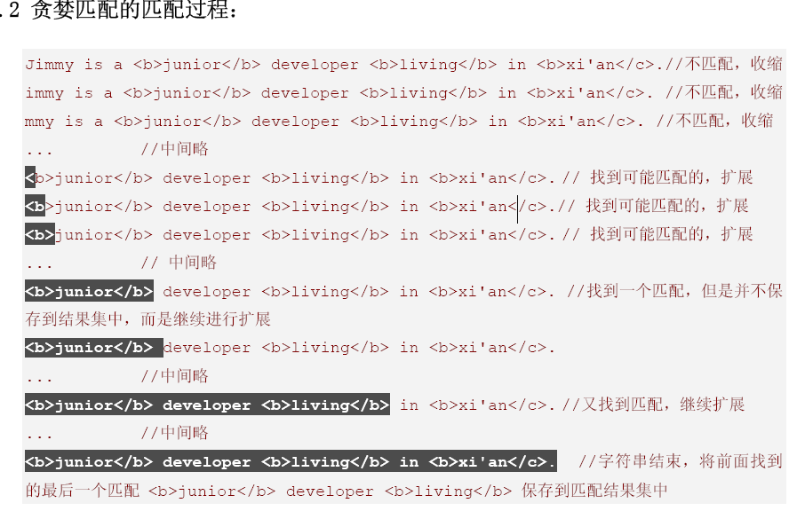This screenshot has height=511, width=789.
Task: Click the highlighted '<b>junior</b> developer <b>living</b>' match
Action: coord(207,405)
